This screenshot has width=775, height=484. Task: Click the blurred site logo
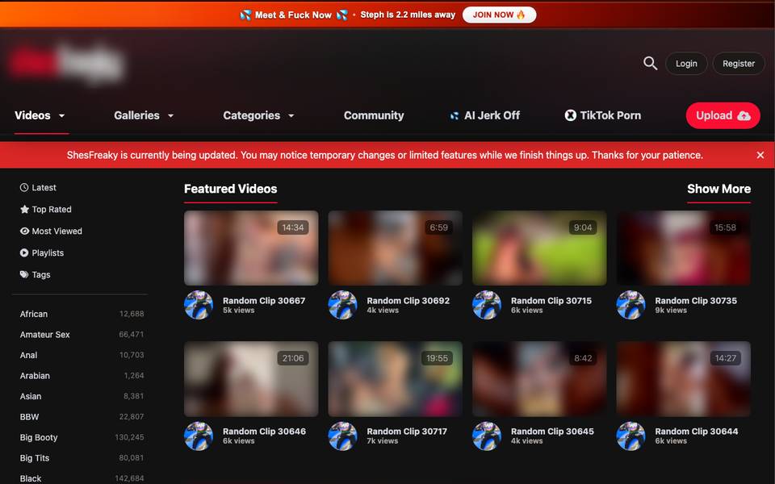tap(66, 63)
